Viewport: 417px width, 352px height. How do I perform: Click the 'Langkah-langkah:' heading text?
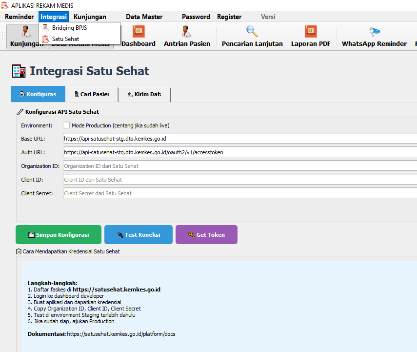(x=52, y=283)
